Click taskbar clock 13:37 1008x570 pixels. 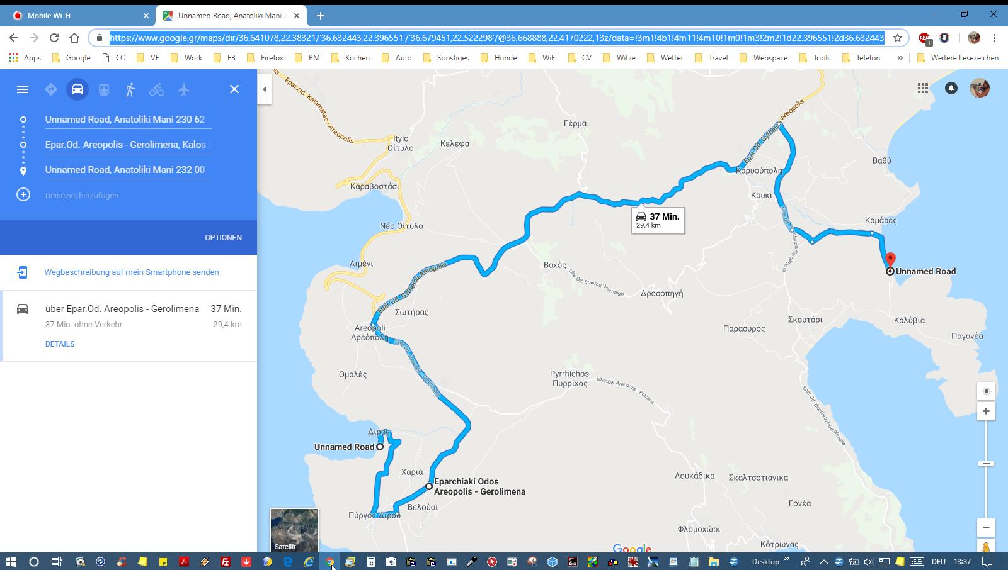tap(962, 562)
